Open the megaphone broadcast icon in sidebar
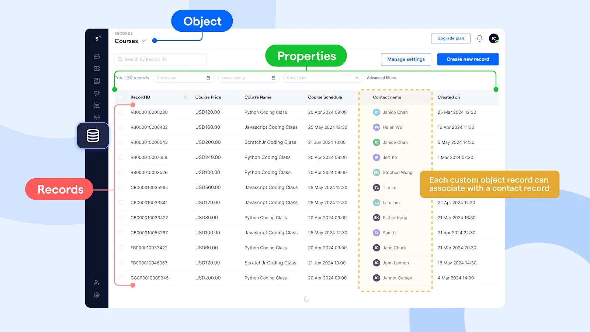590x332 pixels. point(97,93)
